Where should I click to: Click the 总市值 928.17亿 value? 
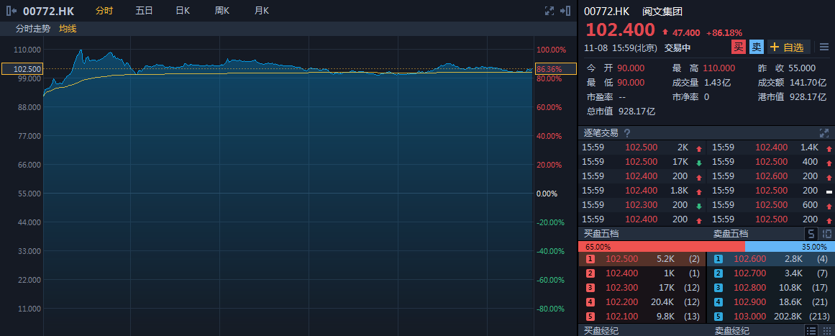click(637, 112)
